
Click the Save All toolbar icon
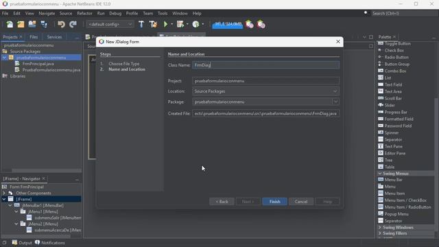click(x=44, y=25)
